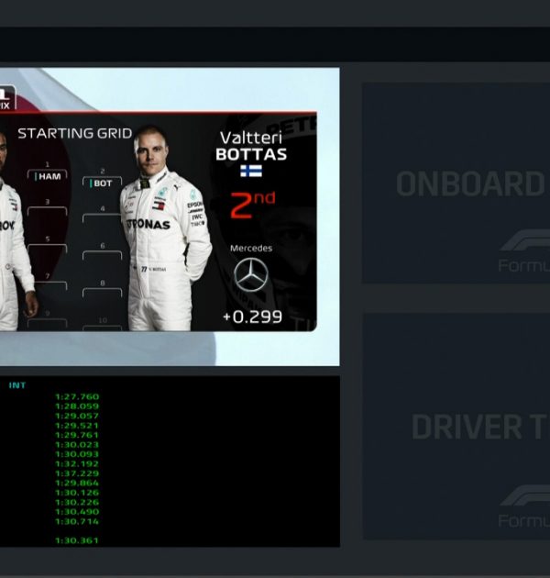Viewport: 550px width, 578px height.
Task: Click the HAM grid slot
Action: (x=47, y=176)
